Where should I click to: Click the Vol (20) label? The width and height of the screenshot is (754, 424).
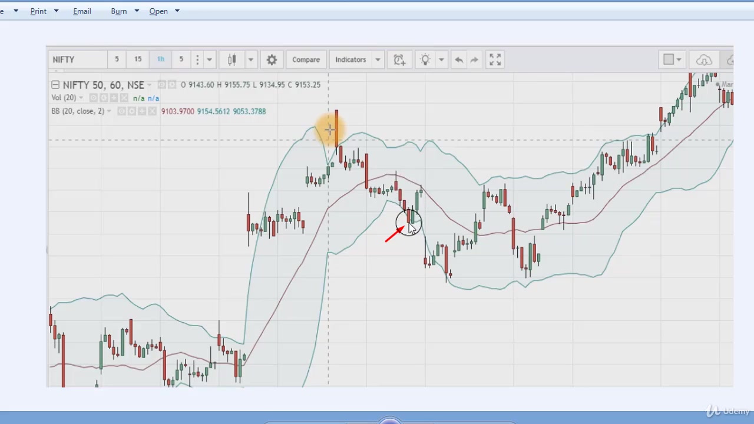click(64, 98)
